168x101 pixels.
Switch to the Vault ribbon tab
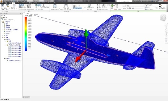click(18, 3)
